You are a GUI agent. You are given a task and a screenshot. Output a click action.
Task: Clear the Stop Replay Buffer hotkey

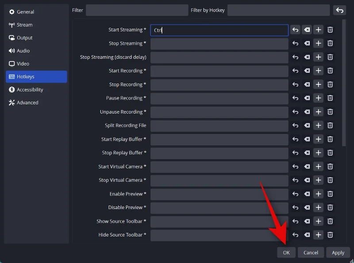click(307, 153)
